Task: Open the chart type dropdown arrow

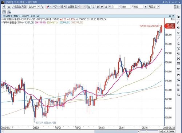Action: point(51,7)
